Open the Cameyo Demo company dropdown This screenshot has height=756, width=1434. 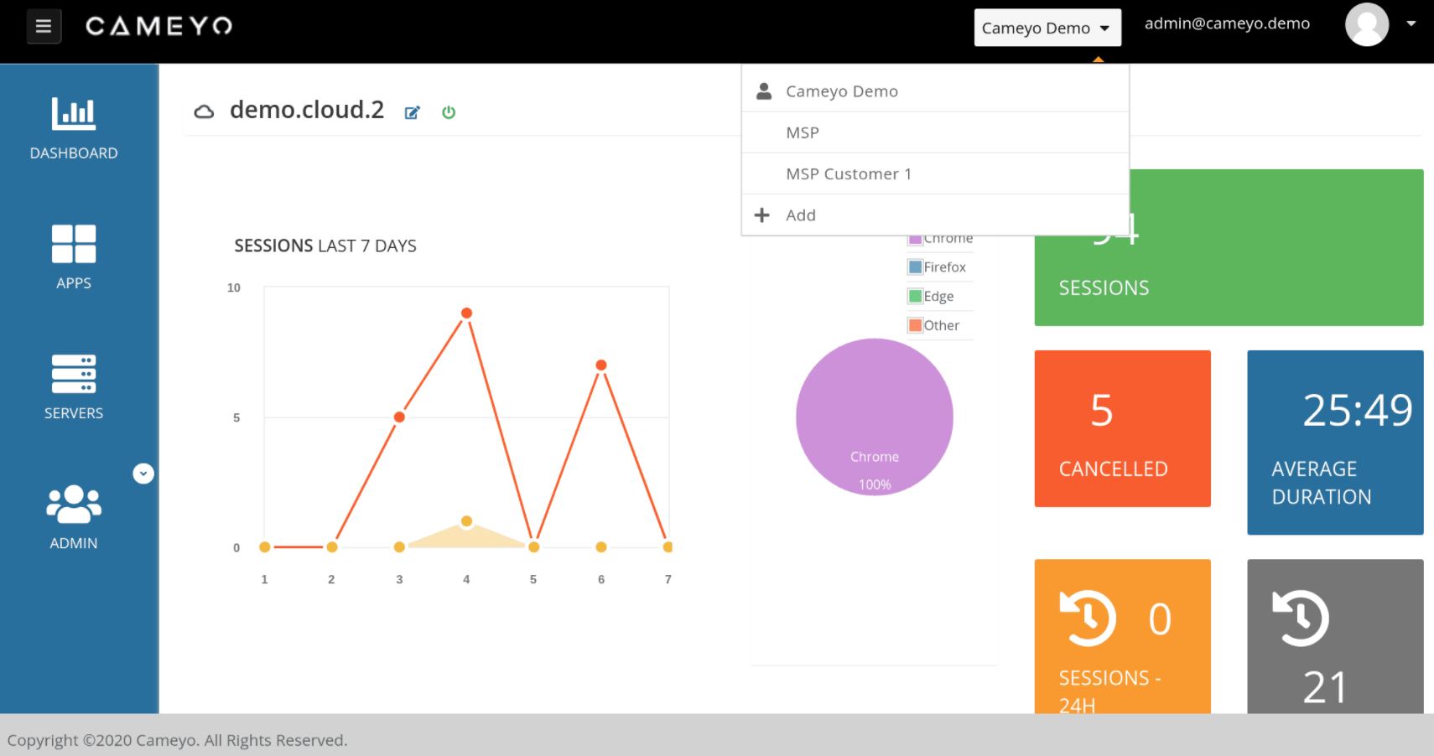tap(1047, 28)
